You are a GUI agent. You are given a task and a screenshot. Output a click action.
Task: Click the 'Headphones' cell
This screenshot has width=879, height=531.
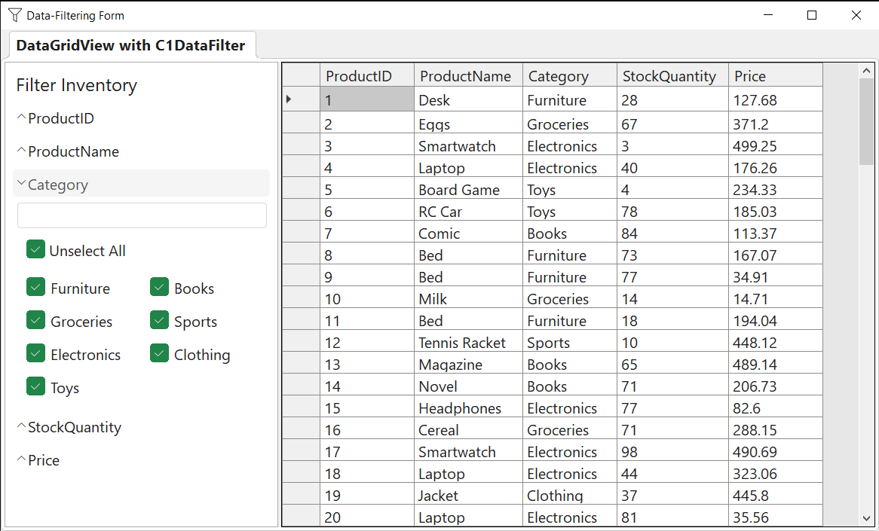pyautogui.click(x=469, y=406)
